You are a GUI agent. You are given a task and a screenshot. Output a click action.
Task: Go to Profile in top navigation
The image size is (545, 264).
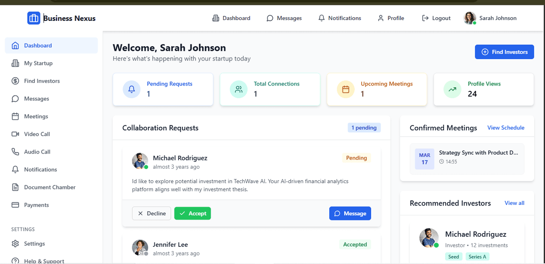tap(391, 18)
